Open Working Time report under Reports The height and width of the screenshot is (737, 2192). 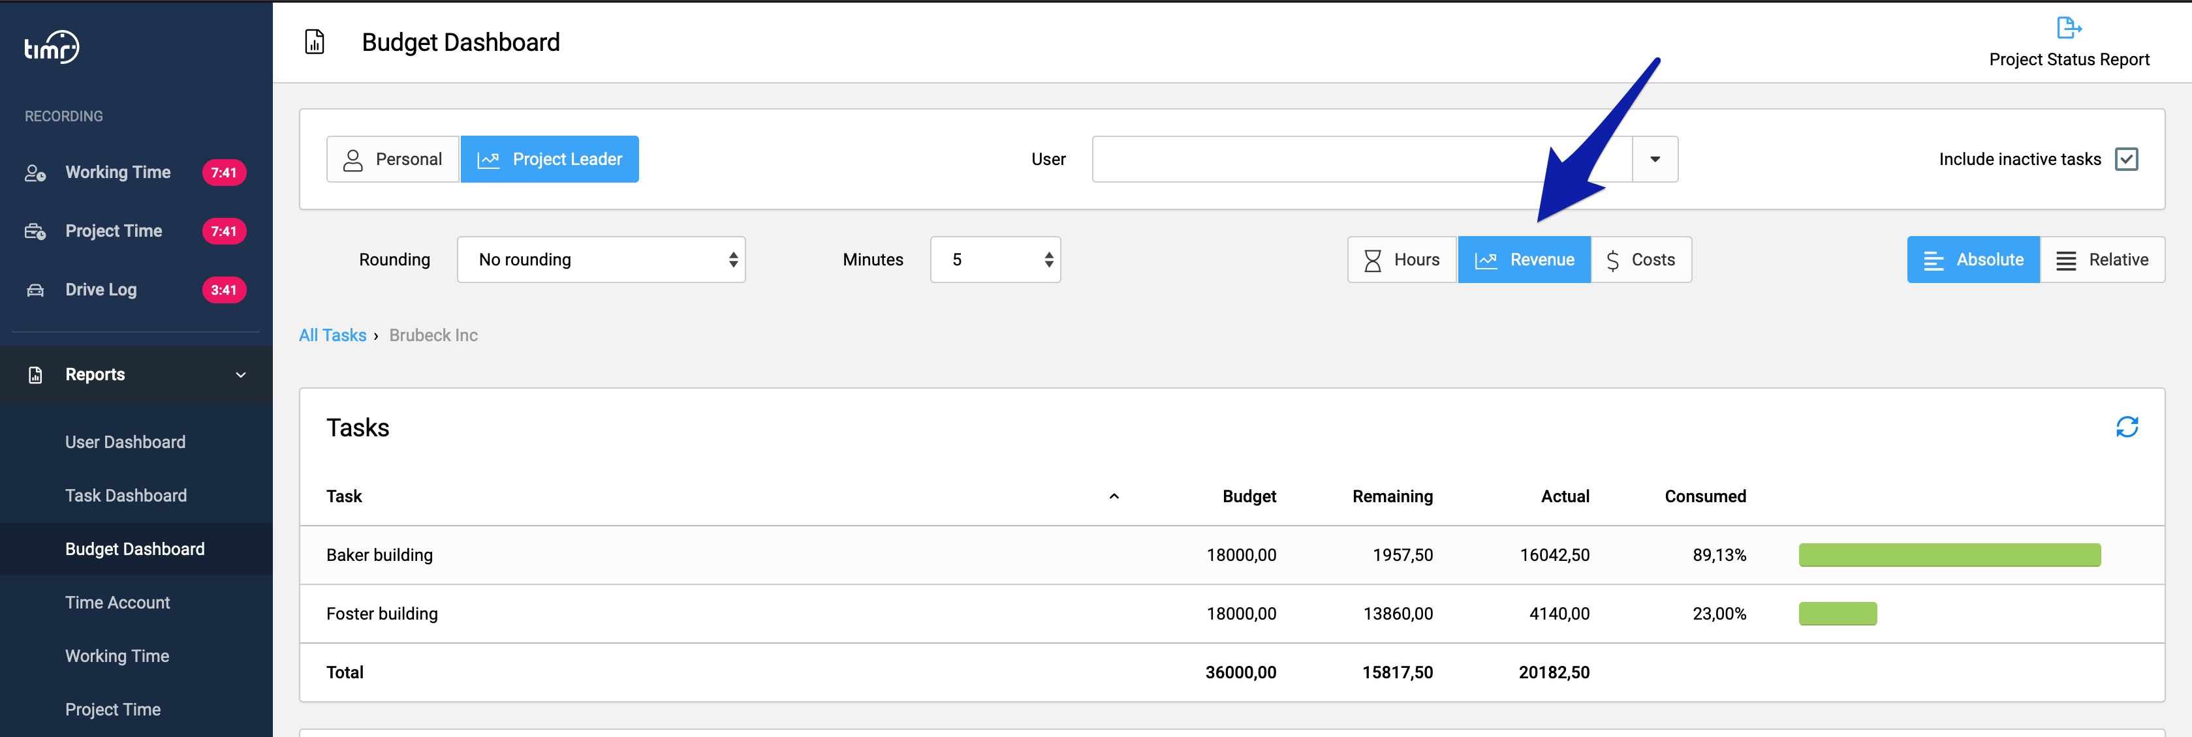coord(117,657)
